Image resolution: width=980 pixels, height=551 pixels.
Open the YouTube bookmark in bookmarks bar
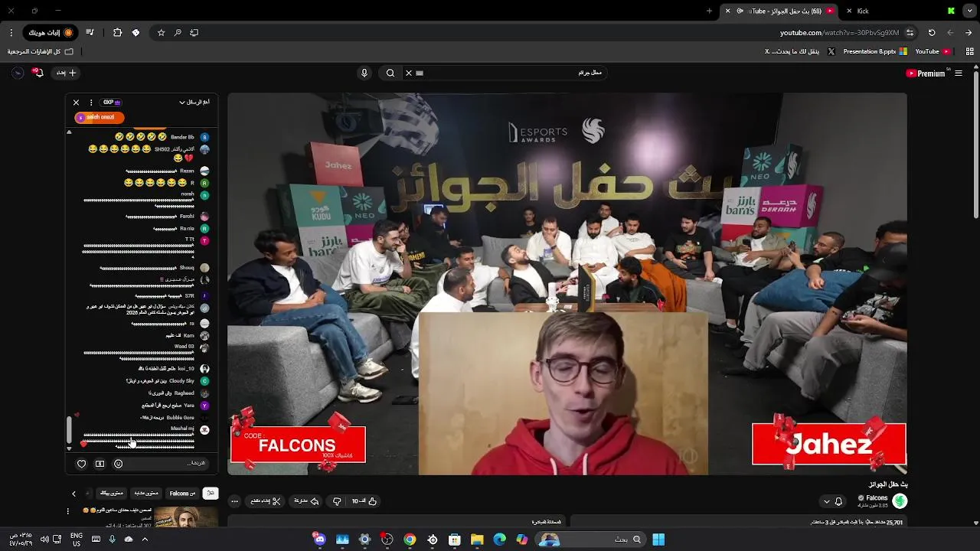(933, 51)
